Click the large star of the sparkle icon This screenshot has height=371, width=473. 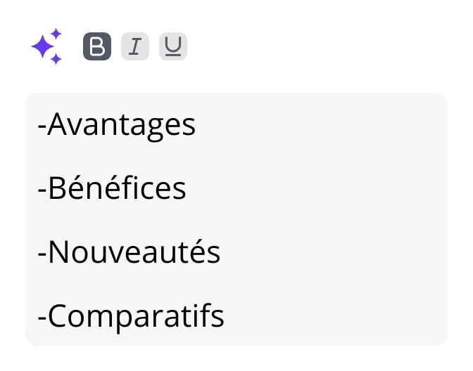[x=43, y=48]
